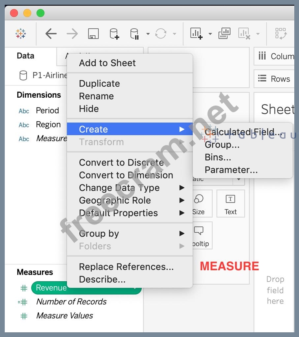
Task: Select Number of Records measure
Action: coord(71,302)
